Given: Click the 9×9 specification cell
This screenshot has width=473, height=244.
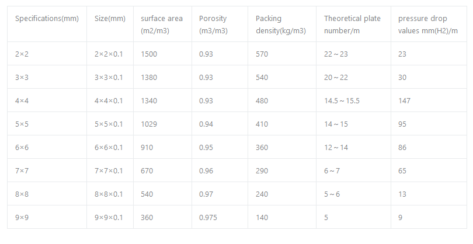Looking at the screenshot, I should pos(22,217).
